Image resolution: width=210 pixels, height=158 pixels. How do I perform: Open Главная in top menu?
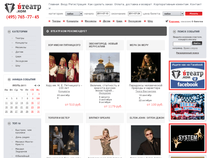(54, 4)
